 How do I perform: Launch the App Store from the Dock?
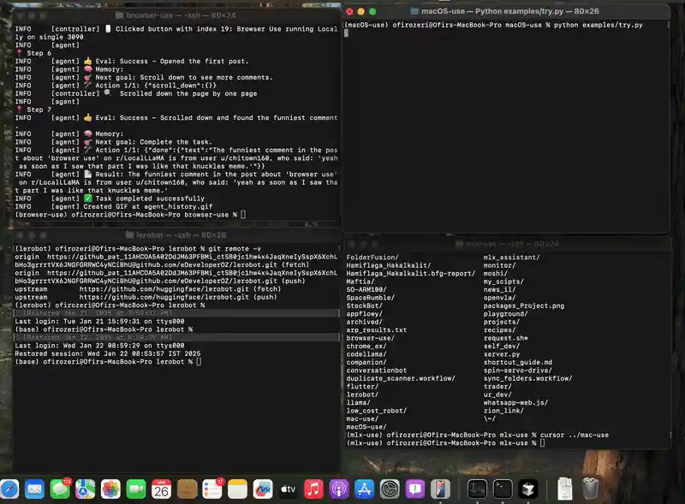click(363, 489)
